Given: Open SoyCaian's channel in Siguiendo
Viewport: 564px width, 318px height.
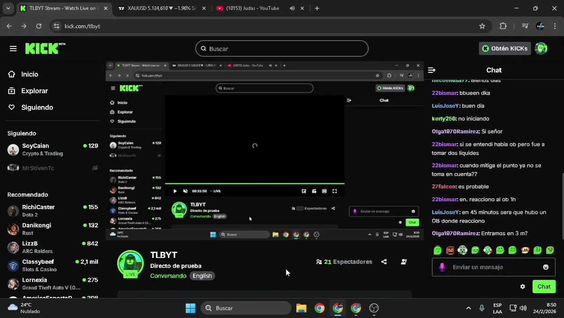Looking at the screenshot, I should click(x=53, y=150).
